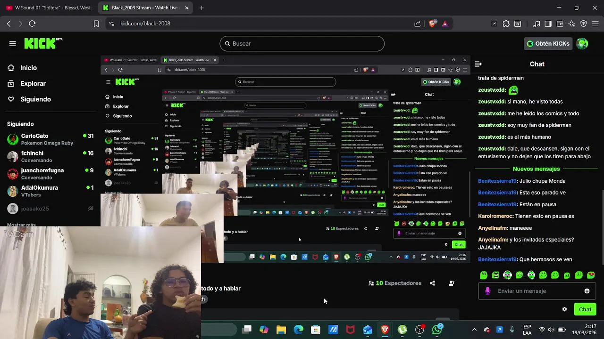Open Brave Rewards triangle icon

point(445,24)
